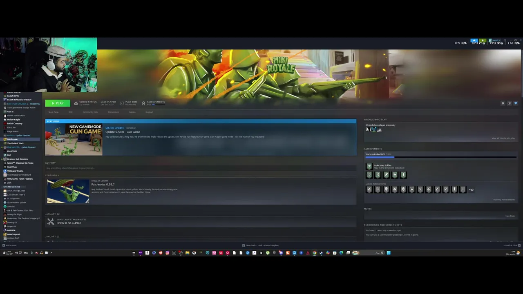Click unlocked achievement badge with rocket

(x=386, y=175)
